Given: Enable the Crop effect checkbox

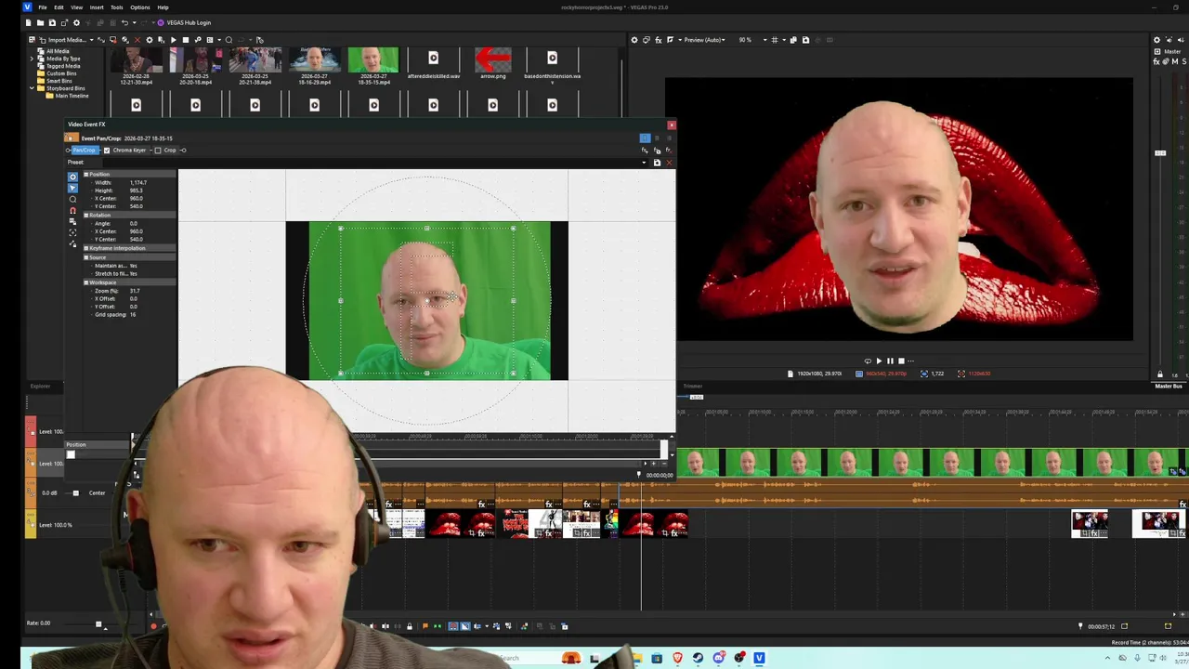Looking at the screenshot, I should [x=158, y=151].
